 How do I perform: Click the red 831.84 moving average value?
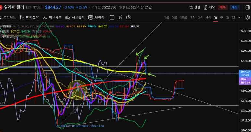coord(124,27)
